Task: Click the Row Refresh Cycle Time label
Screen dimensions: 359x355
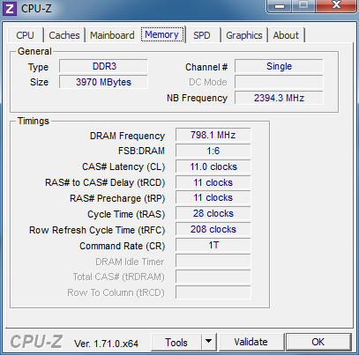Action: tap(97, 230)
